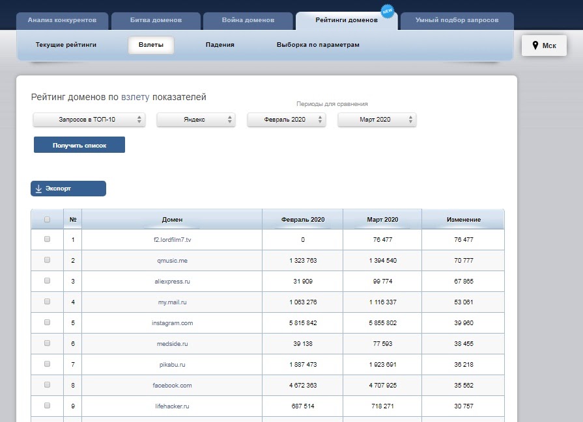Click the Экспорт button
Viewport: 583px width, 422px height.
pos(68,189)
